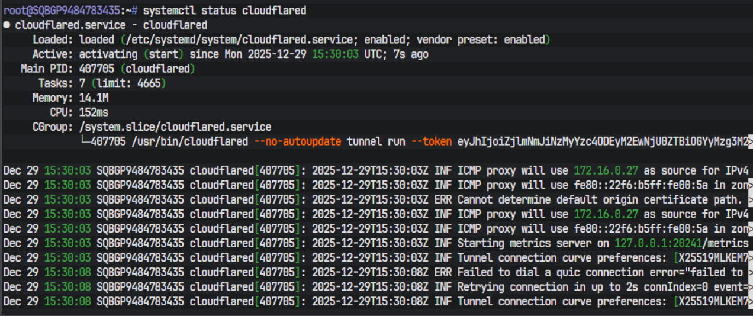Click the white status dot before cloudflared.service
Screen dimensions: 753x316
point(7,25)
